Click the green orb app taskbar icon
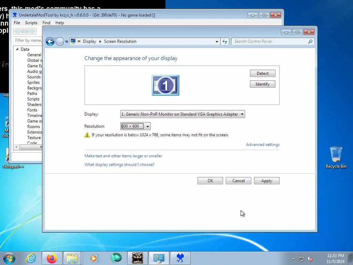This screenshot has height=265, width=353. coord(116,258)
